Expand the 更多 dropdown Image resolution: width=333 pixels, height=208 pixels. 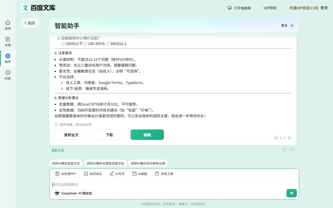click(x=287, y=25)
